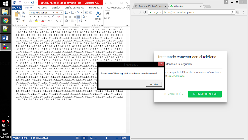Screen dimensions: 248x140
Task: Open the line spacing dropdown
Action: point(85,17)
